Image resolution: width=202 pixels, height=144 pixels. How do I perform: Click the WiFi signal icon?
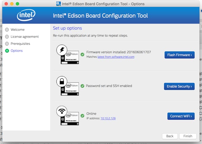[x=62, y=111]
